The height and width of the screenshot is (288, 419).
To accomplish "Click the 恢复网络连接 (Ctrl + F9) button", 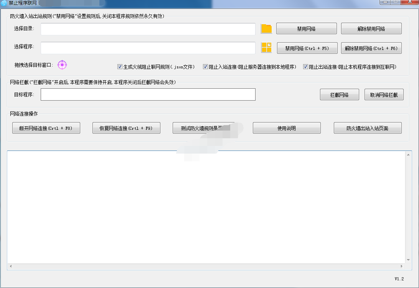I will tap(126, 128).
